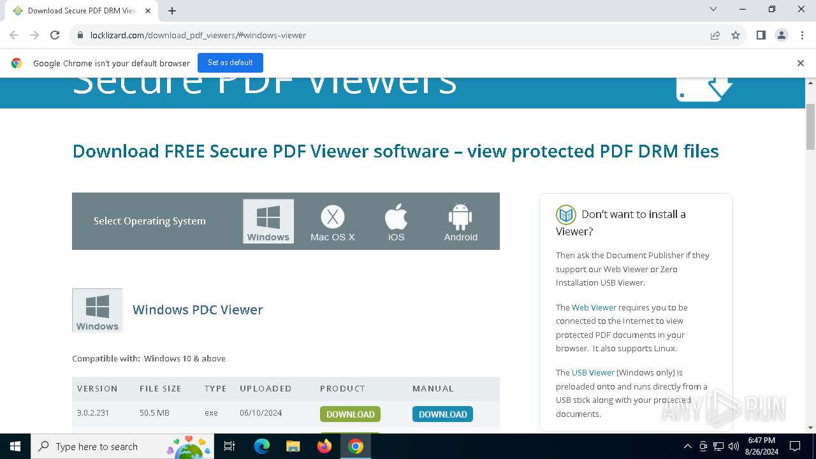Click the scrollbar up arrow
The width and height of the screenshot is (816, 459).
click(811, 83)
